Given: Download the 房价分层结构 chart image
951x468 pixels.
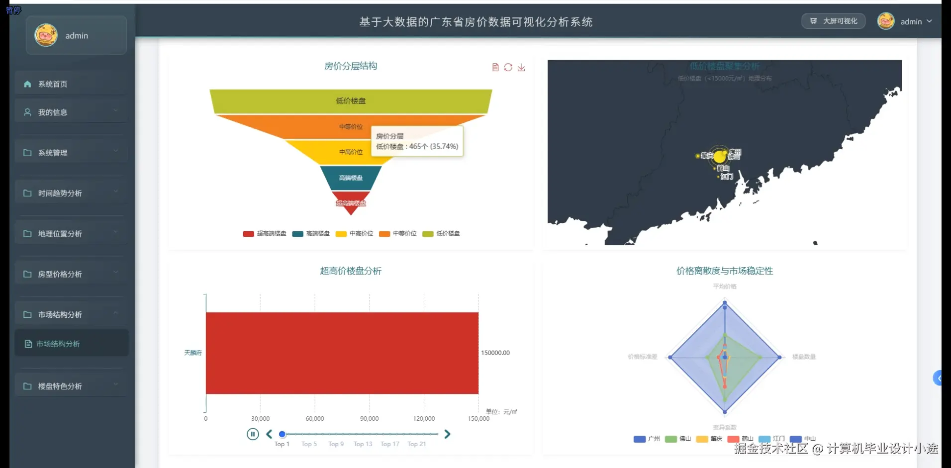Looking at the screenshot, I should tap(521, 67).
